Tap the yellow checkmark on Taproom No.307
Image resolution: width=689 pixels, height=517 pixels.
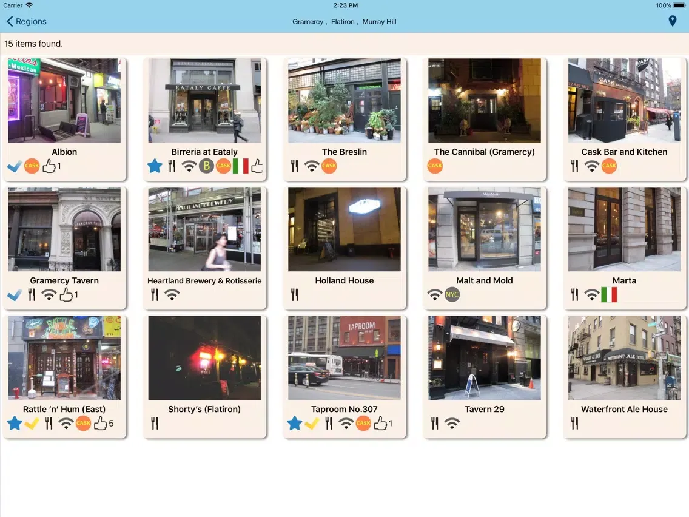tap(312, 424)
